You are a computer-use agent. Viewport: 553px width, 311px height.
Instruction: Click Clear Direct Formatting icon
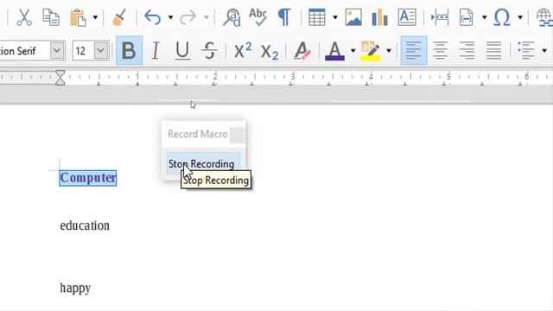pos(302,50)
